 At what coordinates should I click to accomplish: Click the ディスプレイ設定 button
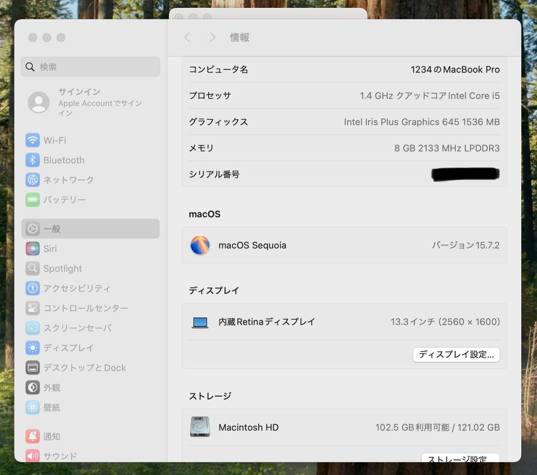click(456, 355)
